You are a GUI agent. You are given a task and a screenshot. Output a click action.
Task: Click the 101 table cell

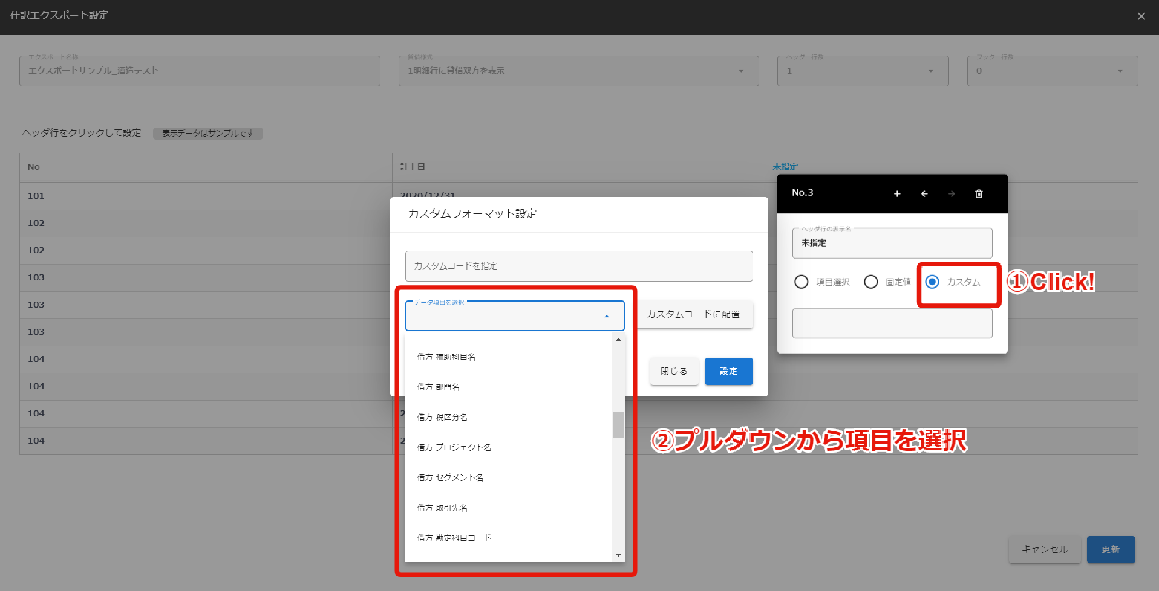pyautogui.click(x=206, y=196)
